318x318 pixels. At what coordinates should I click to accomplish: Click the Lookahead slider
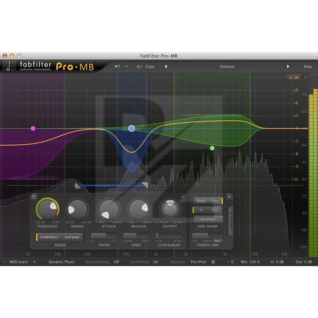click(x=169, y=236)
